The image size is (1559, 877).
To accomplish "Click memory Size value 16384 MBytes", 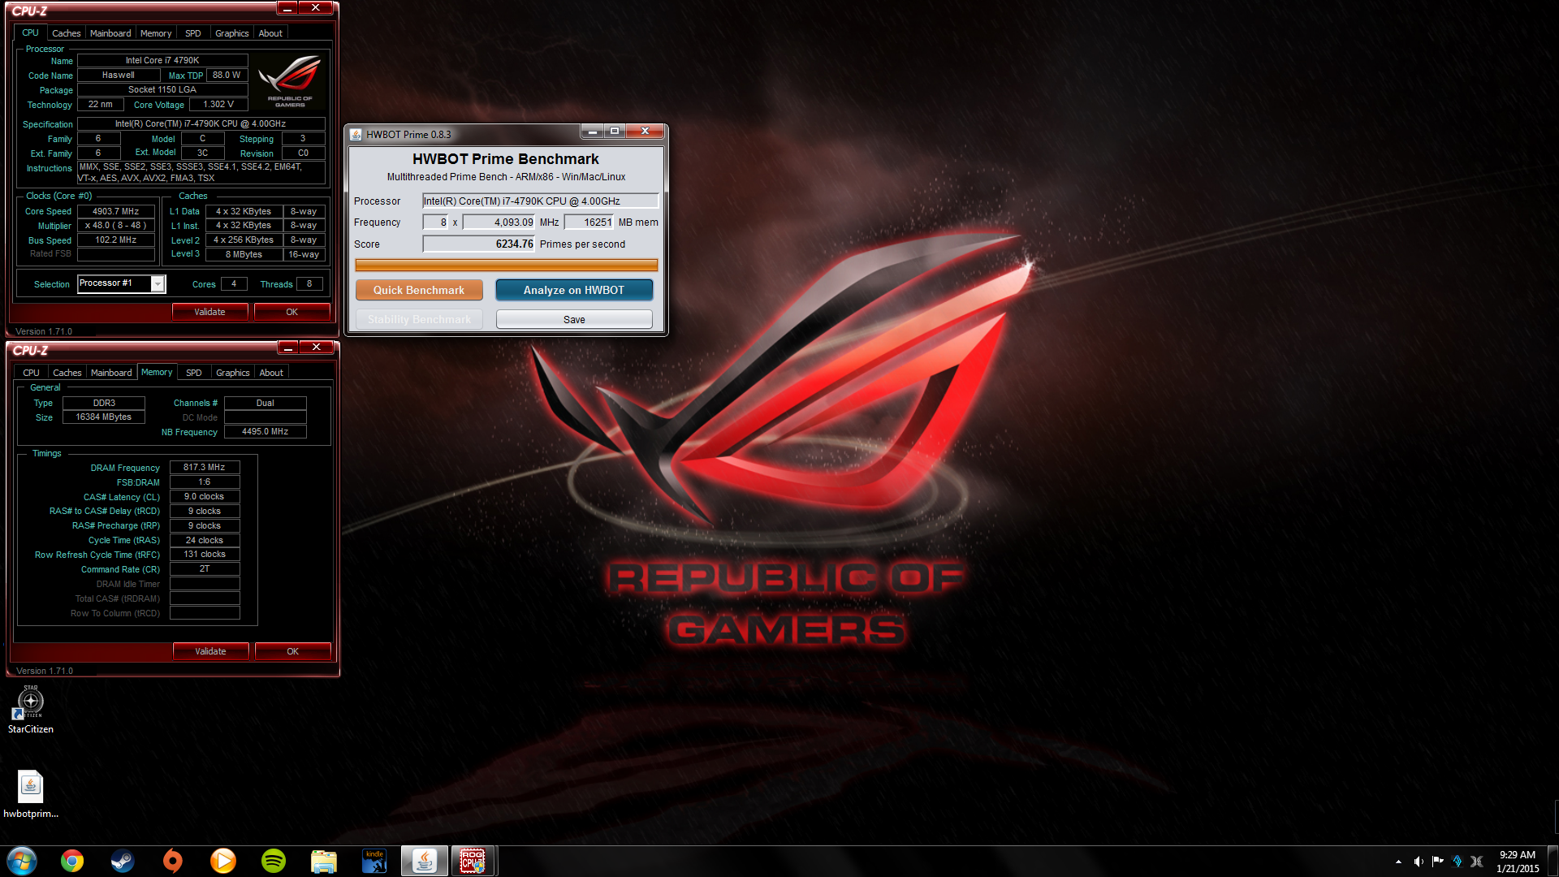I will coord(103,417).
